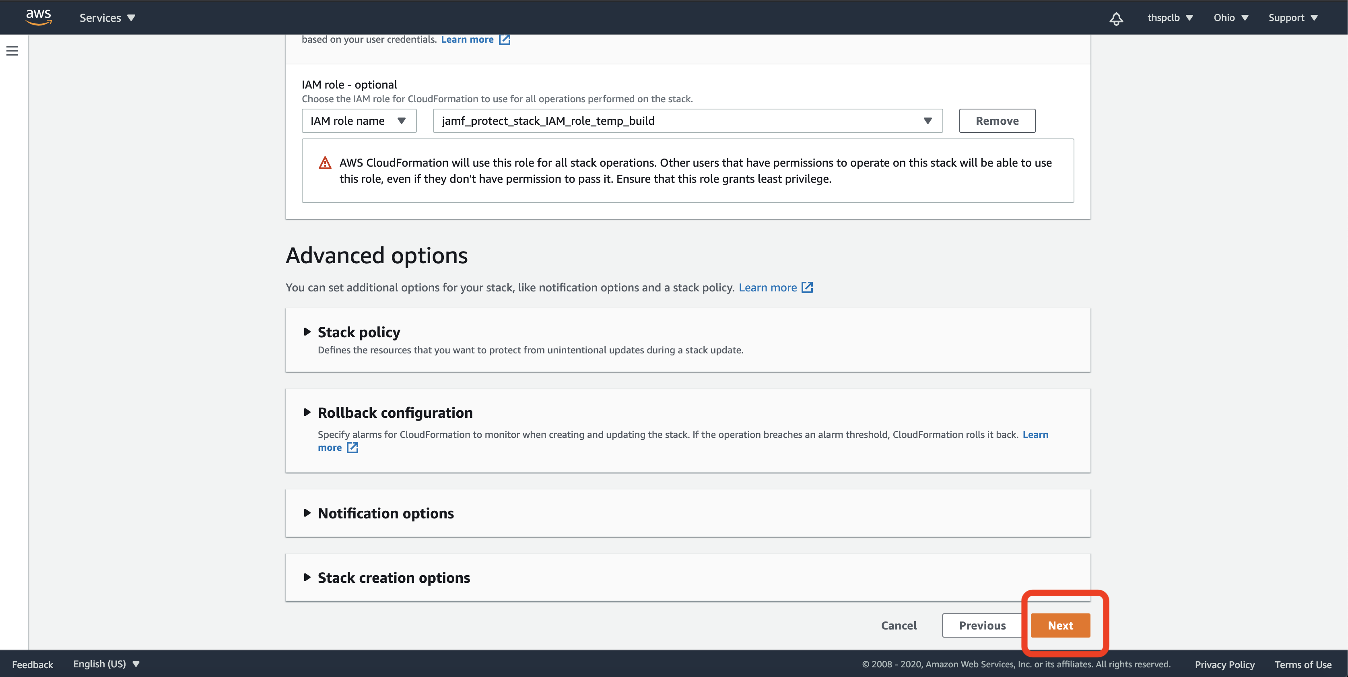
Task: Open Learn more link under Advanced options
Action: point(767,287)
